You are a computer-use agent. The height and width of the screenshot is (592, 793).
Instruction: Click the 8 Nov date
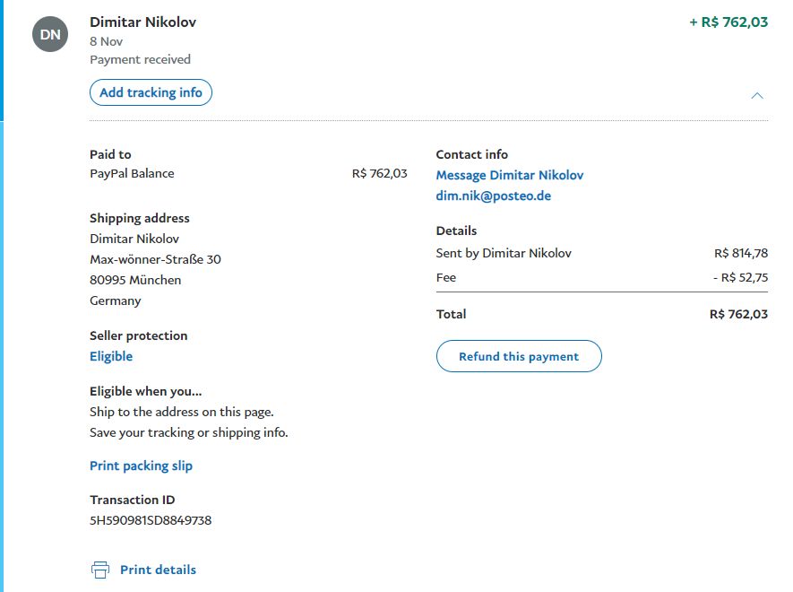point(107,41)
